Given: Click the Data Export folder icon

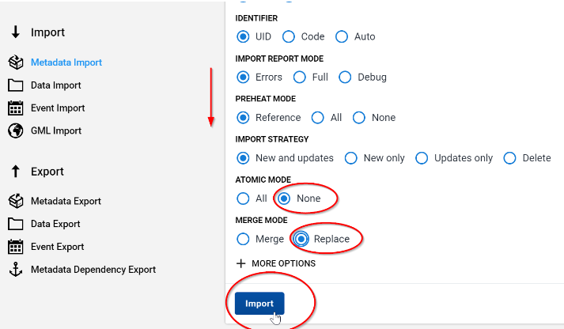Looking at the screenshot, I should pyautogui.click(x=16, y=224).
